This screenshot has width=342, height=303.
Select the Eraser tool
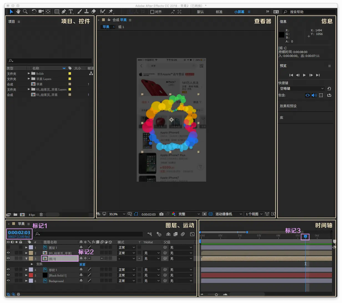[x=93, y=11]
